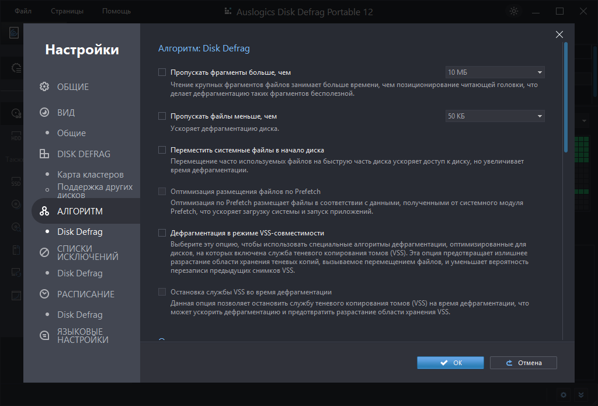The height and width of the screenshot is (406, 598).
Task: Toggle the sun theme icon in the title bar
Action: pyautogui.click(x=514, y=12)
